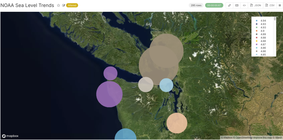This screenshot has width=283, height=140.
Task: Select the tan 4.86 legend swatch
Action: [x=257, y=51]
